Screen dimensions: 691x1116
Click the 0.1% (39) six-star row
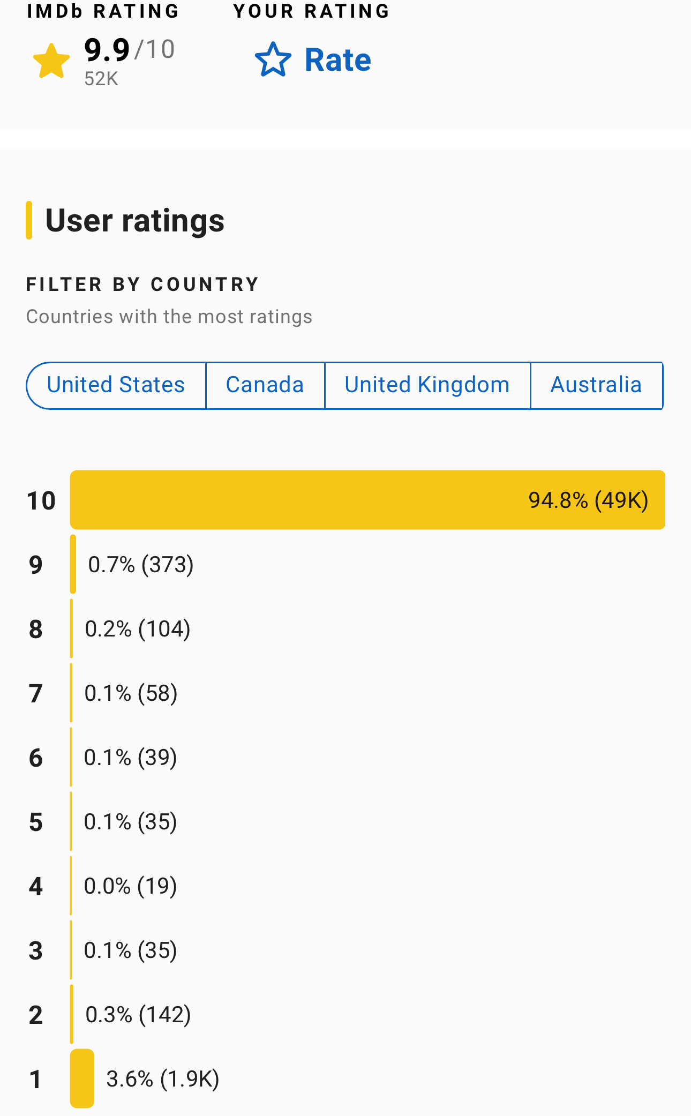click(x=130, y=758)
